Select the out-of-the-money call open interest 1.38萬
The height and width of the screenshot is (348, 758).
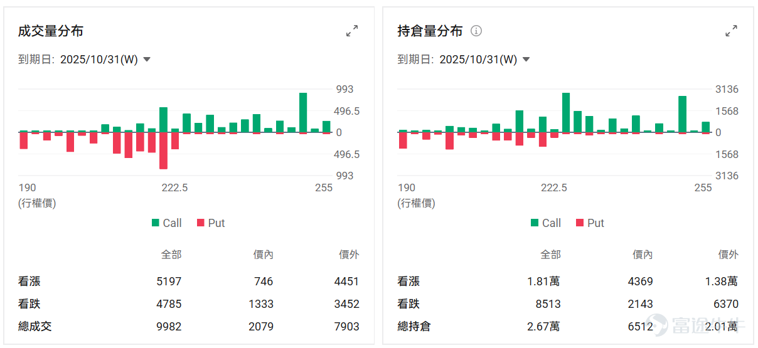(722, 282)
